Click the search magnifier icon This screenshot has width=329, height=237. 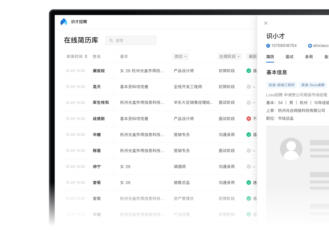pos(111,40)
